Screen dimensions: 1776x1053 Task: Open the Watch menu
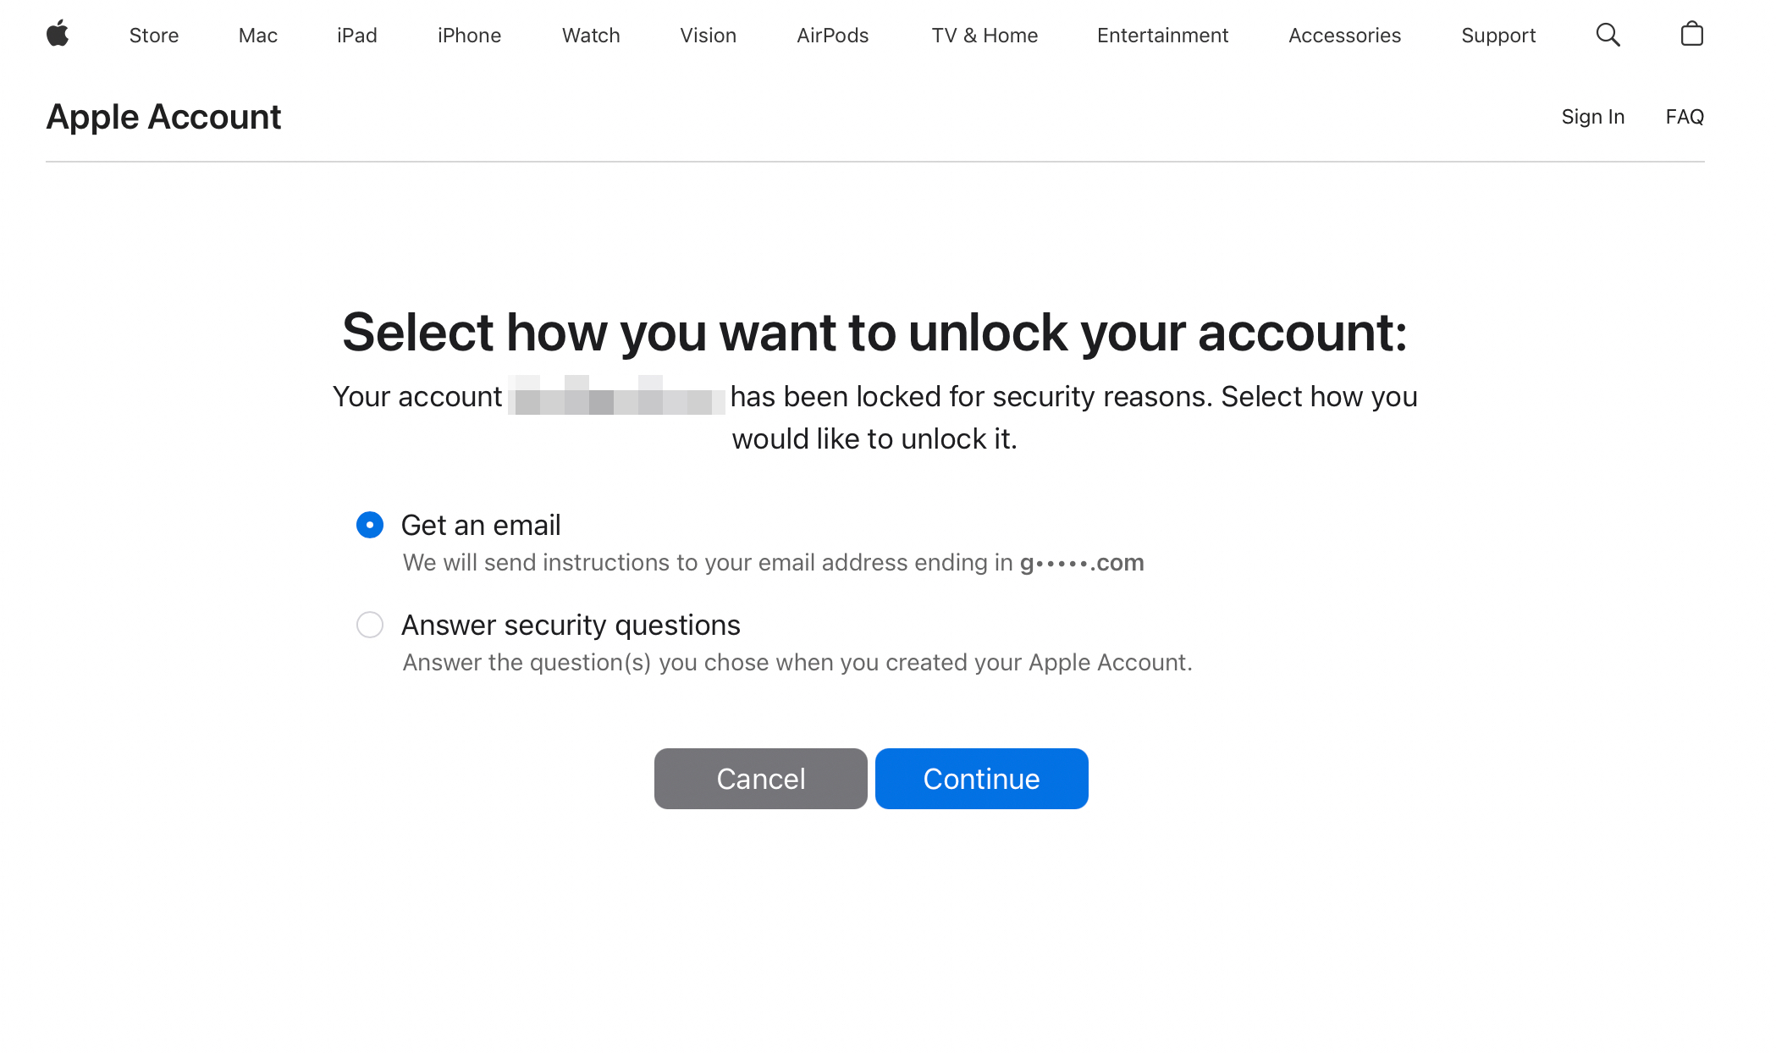(x=590, y=36)
